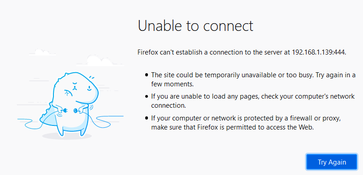Click the loose cable left of the dinosaur
Image resolution: width=363 pixels, height=175 pixels.
31,123
